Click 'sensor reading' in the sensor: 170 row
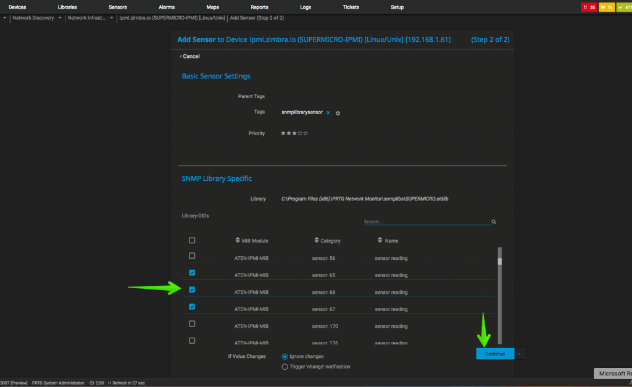Image resolution: width=632 pixels, height=387 pixels. click(x=391, y=326)
